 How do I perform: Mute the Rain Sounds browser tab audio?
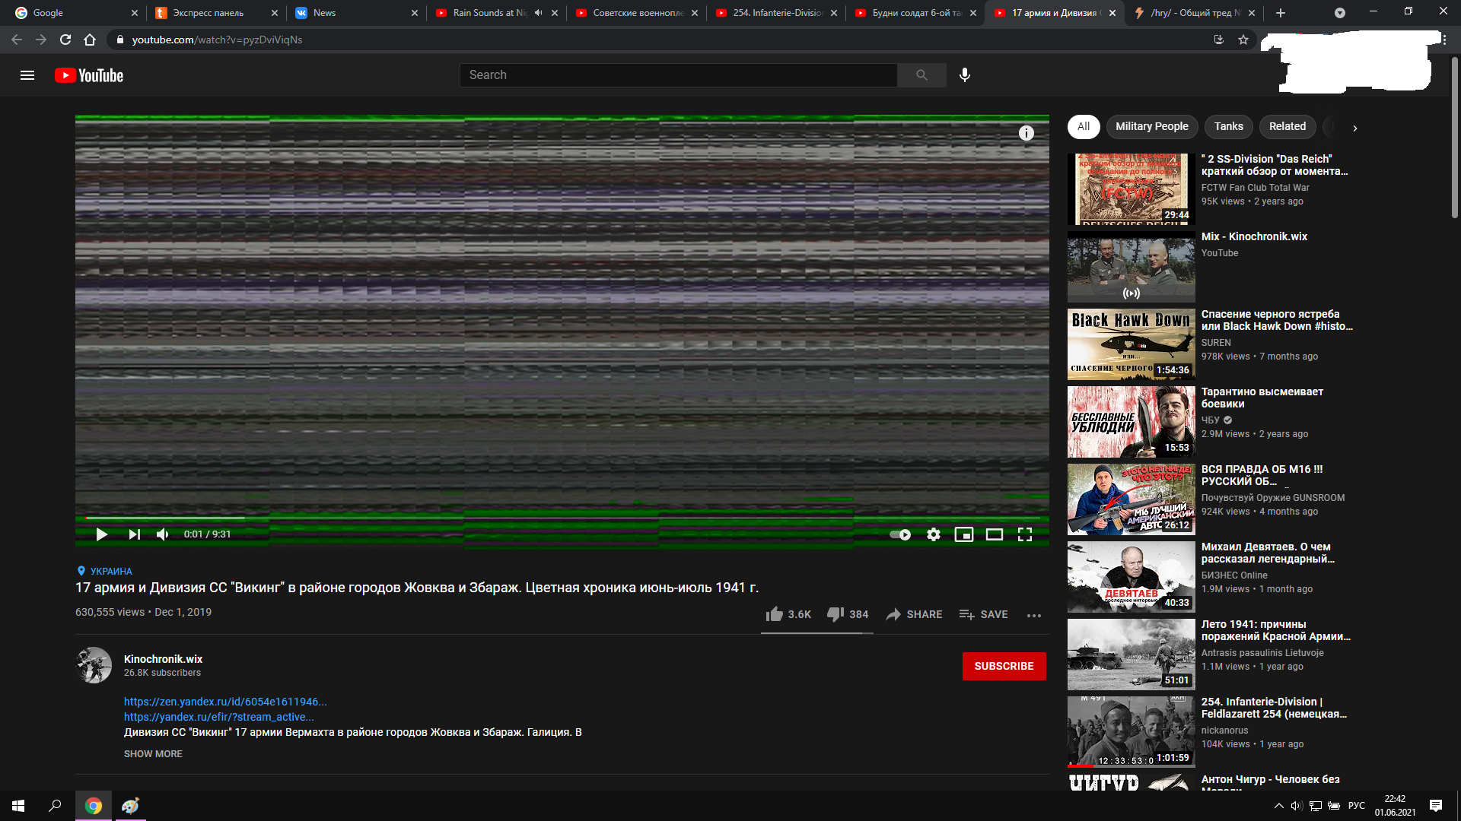pyautogui.click(x=539, y=13)
